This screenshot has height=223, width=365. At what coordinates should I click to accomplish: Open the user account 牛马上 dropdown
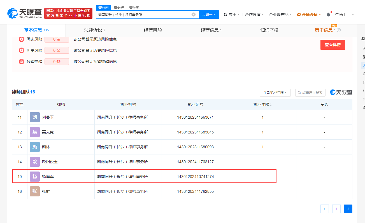coord(345,15)
